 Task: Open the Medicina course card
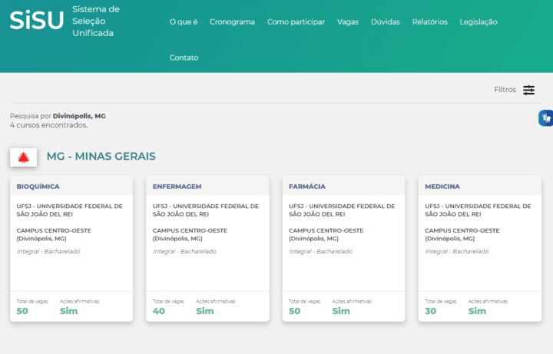click(479, 249)
